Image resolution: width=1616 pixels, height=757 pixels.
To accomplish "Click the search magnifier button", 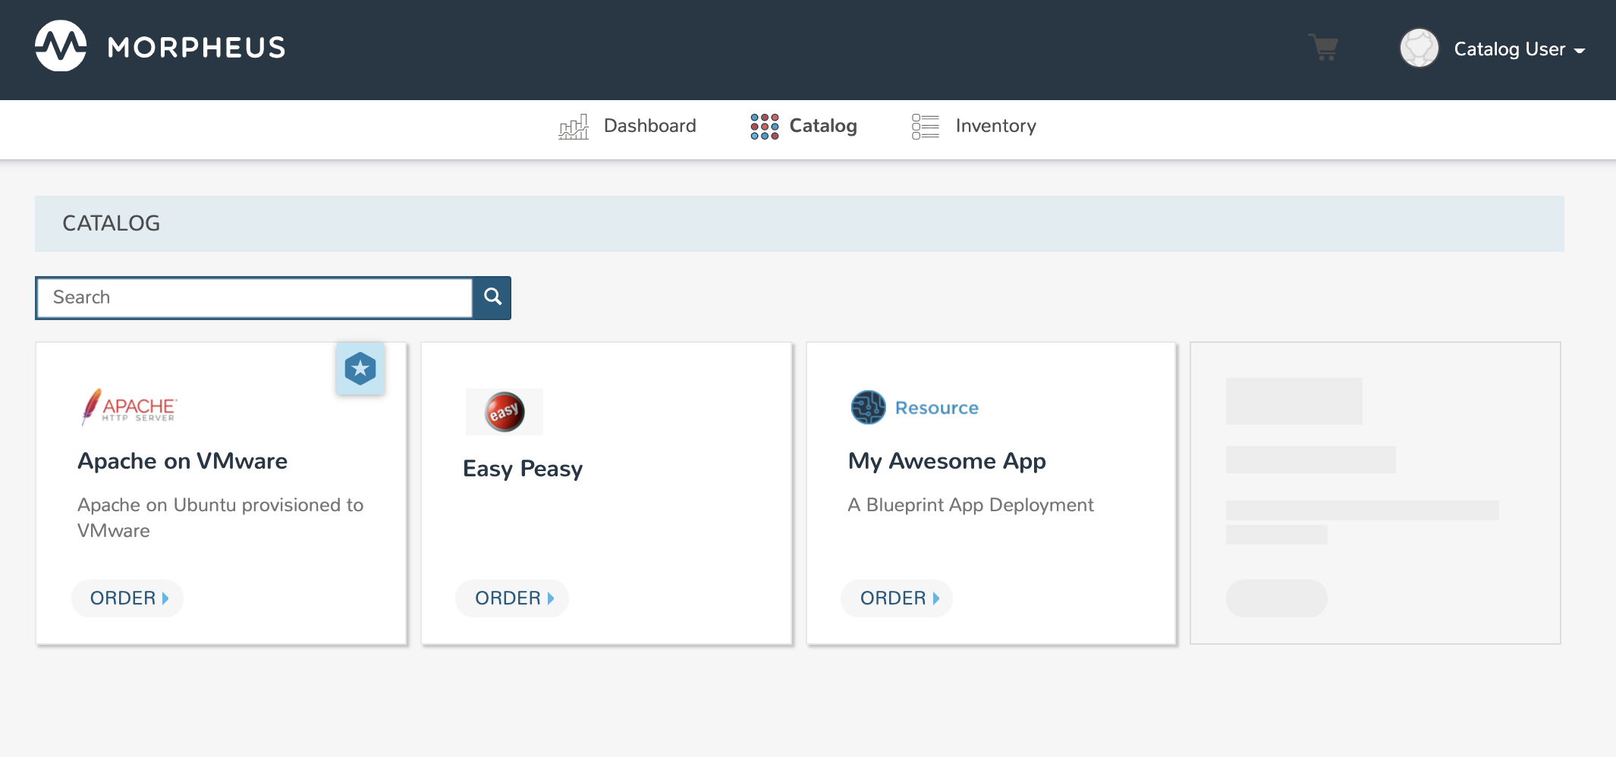I will coord(492,297).
